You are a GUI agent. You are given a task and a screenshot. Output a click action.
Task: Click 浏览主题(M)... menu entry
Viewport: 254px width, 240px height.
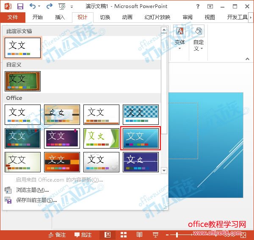point(33,190)
